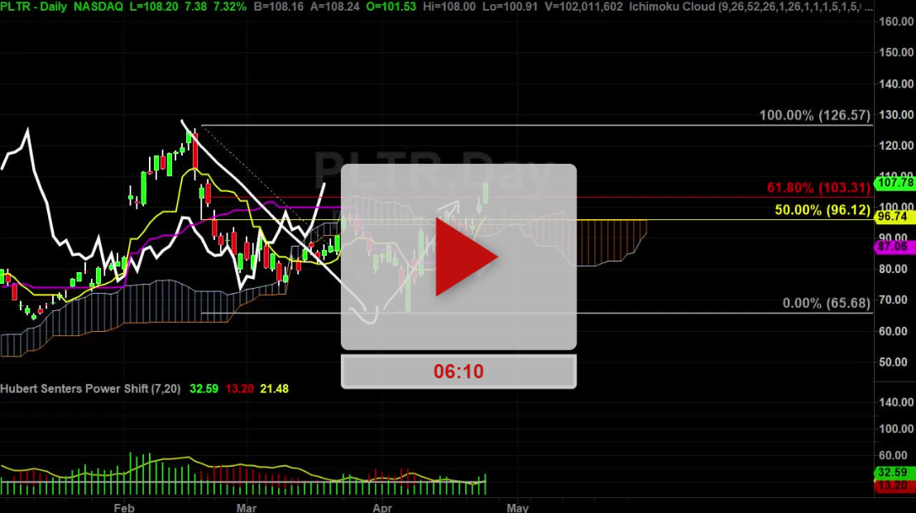The width and height of the screenshot is (916, 513).
Task: Select green 32.59 in Power Shift legend
Action: pyautogui.click(x=204, y=389)
